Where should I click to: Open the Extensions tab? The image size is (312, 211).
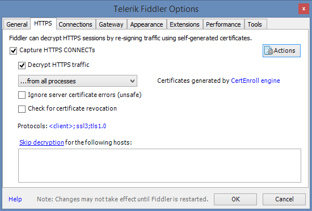[184, 24]
